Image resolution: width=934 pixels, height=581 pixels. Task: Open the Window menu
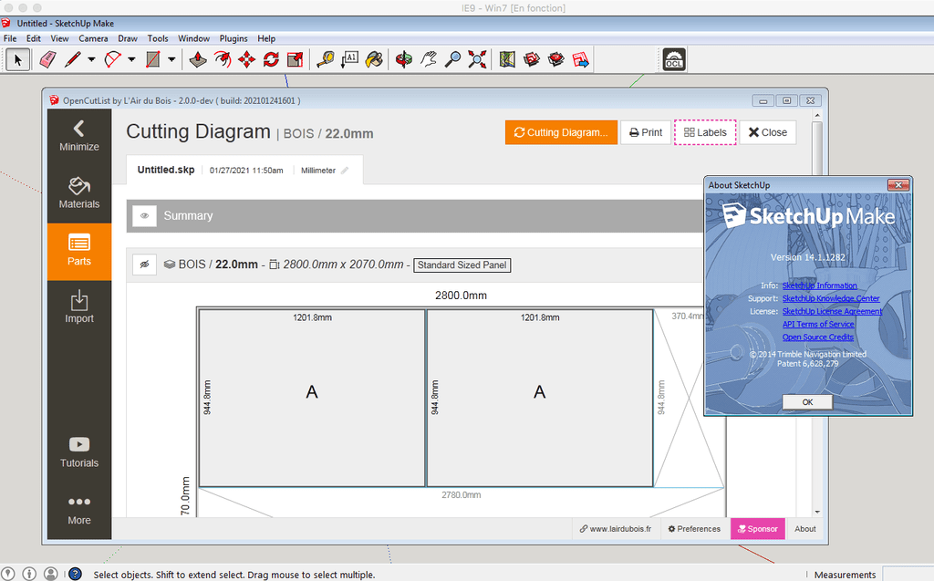(194, 38)
